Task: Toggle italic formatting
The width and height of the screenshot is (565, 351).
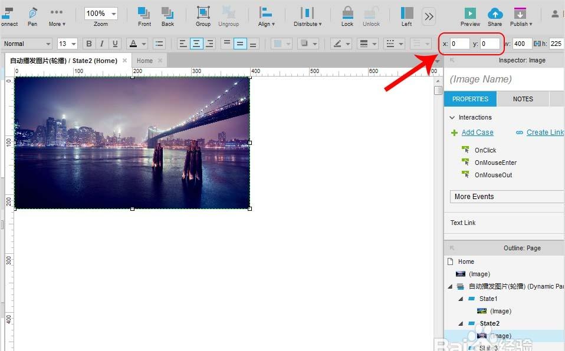Action: [102, 44]
